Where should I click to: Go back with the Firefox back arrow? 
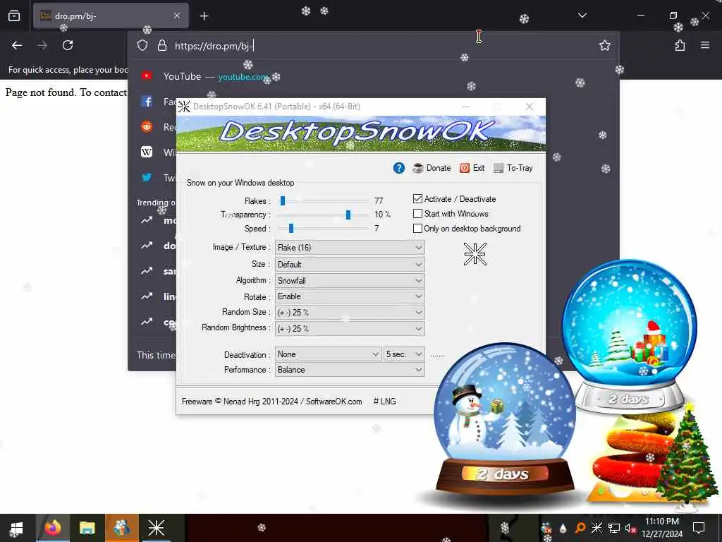17,45
